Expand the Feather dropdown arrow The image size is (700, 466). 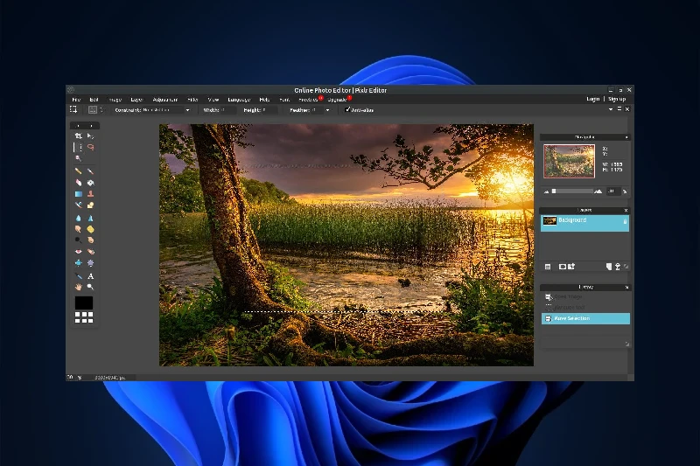[328, 110]
